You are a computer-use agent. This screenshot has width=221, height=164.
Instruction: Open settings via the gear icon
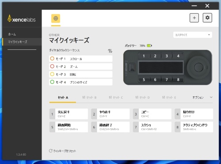(207, 18)
